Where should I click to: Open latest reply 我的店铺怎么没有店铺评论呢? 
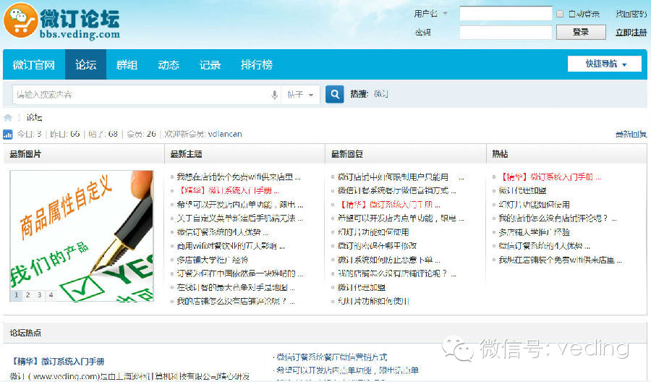tap(396, 273)
